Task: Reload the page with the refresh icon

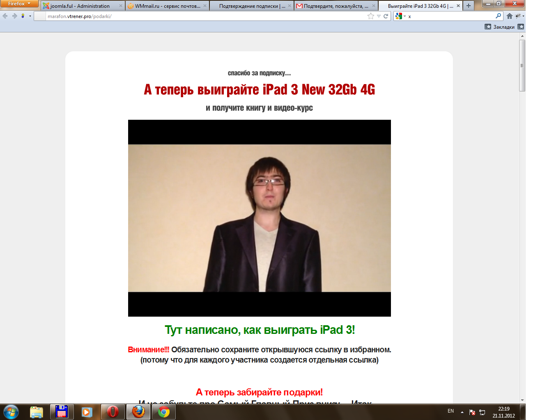Action: (386, 16)
